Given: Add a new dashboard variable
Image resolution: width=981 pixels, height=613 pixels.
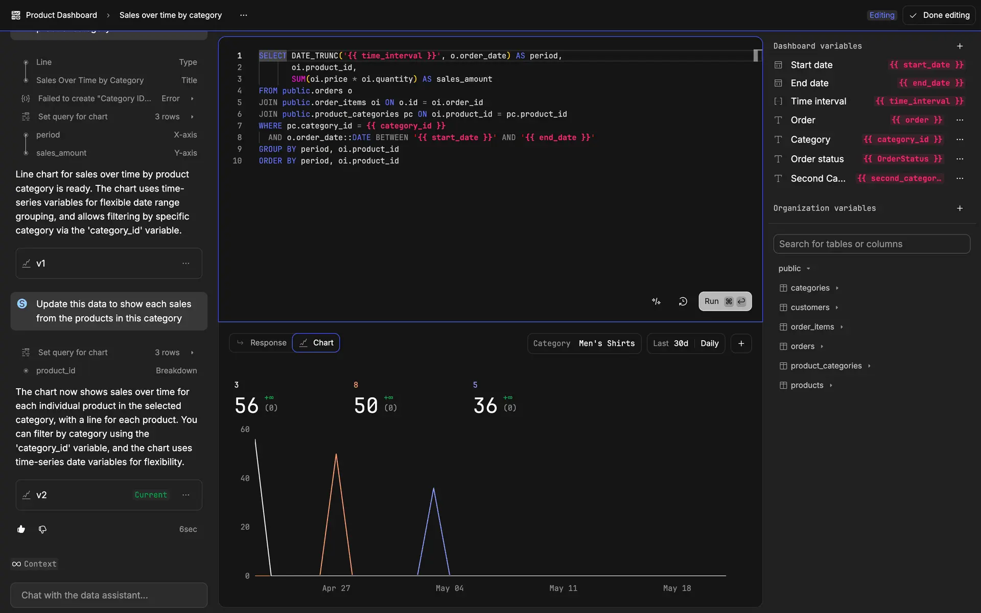Looking at the screenshot, I should 960,46.
